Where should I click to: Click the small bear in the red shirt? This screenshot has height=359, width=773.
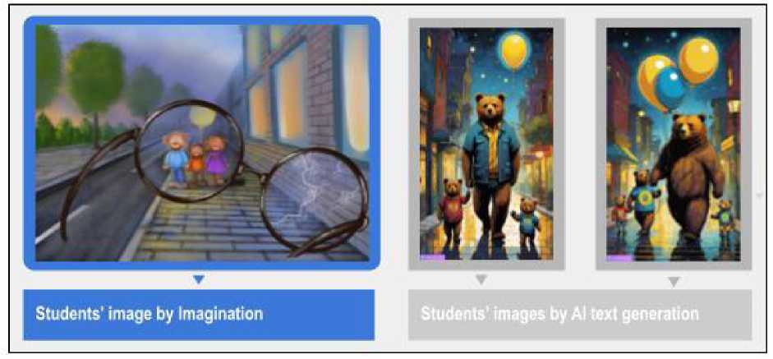pos(453,210)
